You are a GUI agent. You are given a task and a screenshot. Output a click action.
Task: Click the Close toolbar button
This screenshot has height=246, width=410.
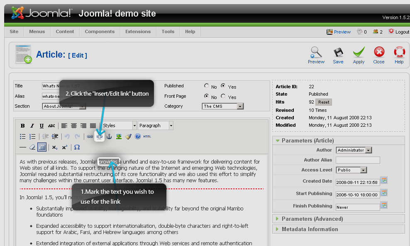[378, 55]
